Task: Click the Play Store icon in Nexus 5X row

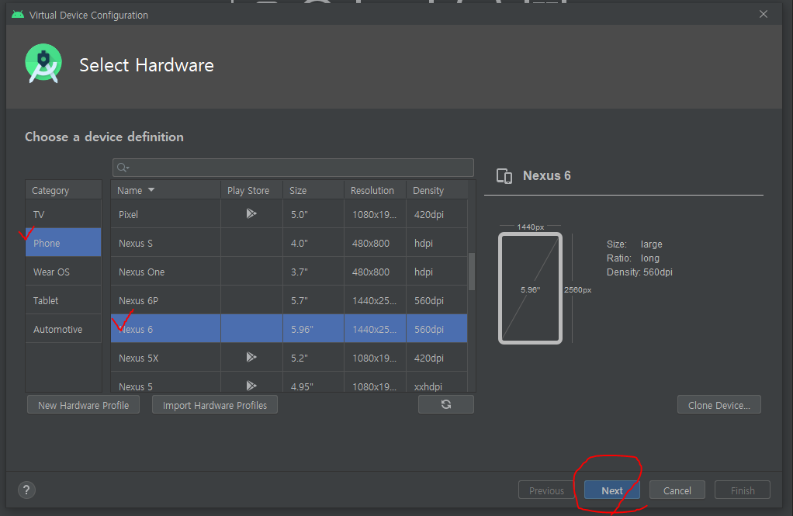Action: pyautogui.click(x=251, y=357)
